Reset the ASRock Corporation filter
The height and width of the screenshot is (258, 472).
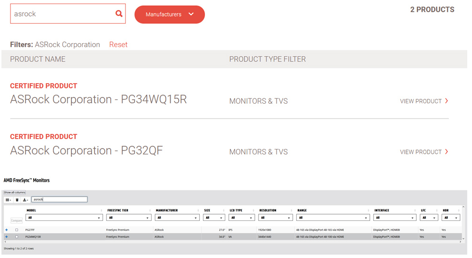(x=118, y=45)
